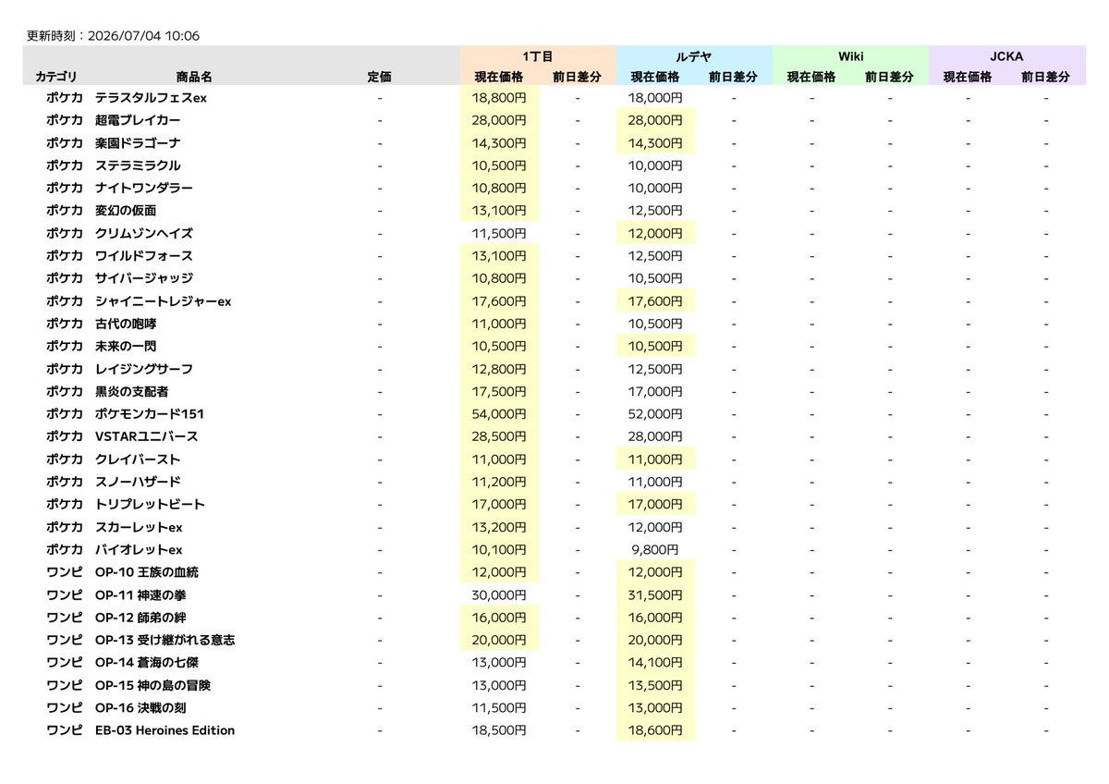Select product name VSTARユニバース

(x=147, y=436)
